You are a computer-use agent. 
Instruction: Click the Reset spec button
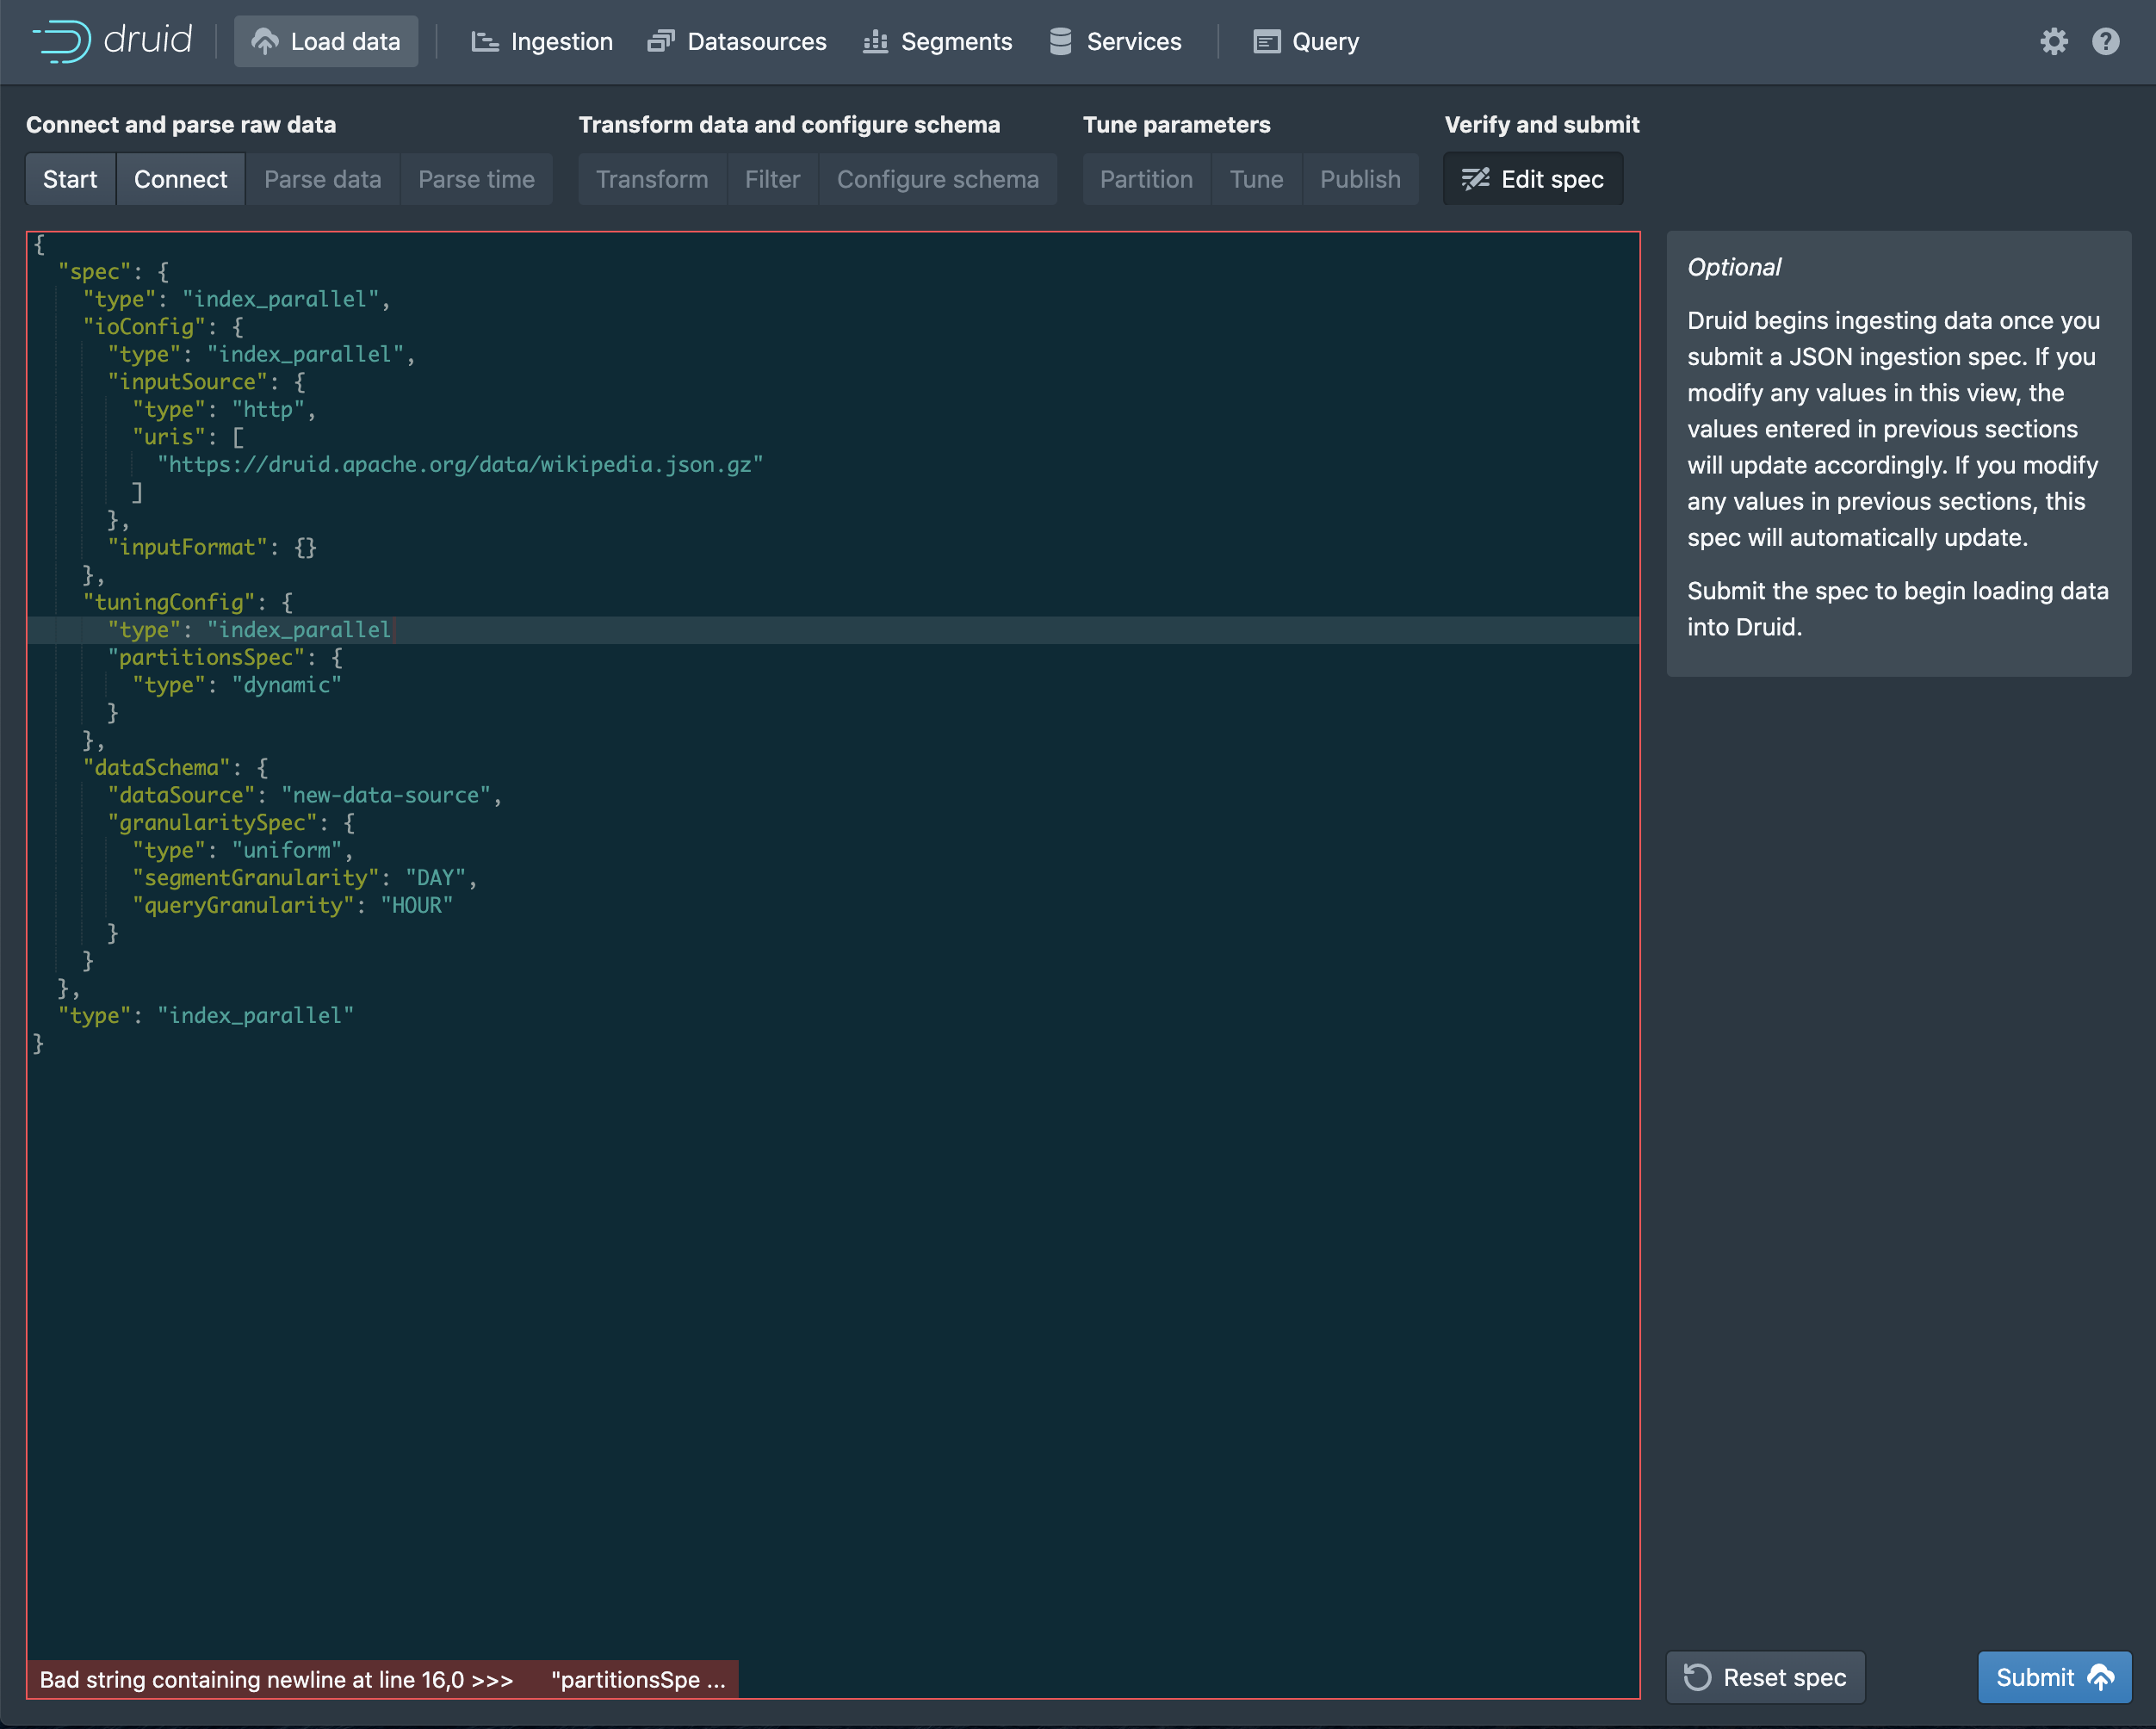click(1766, 1677)
